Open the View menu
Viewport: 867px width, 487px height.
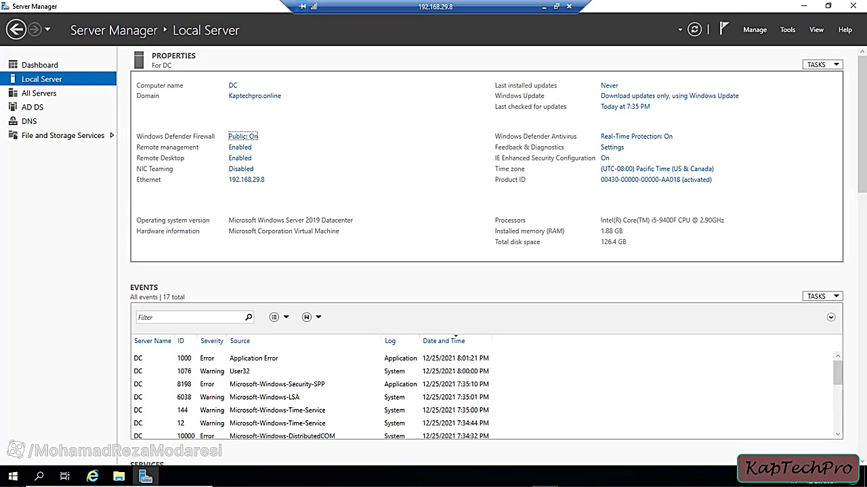[x=816, y=30]
